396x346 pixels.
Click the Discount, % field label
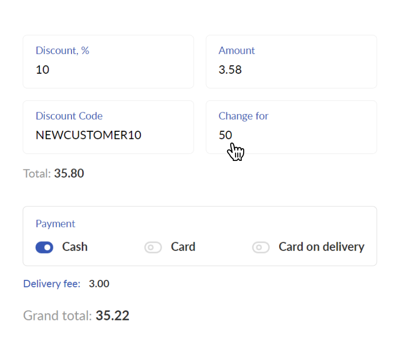pos(62,50)
